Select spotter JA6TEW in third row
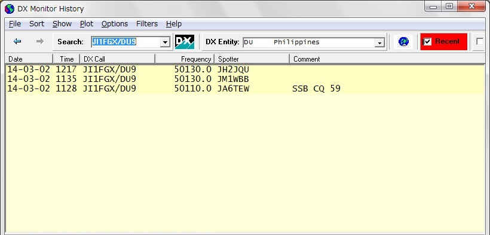Screen dimensions: 490x235 [x=233, y=88]
